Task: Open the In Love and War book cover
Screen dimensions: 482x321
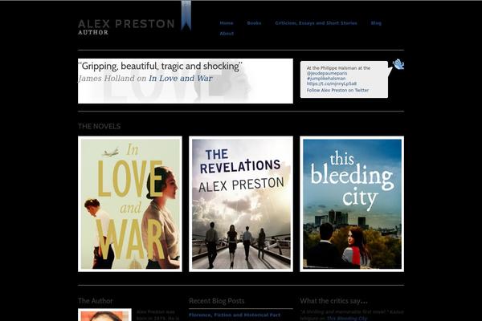Action: pos(130,204)
